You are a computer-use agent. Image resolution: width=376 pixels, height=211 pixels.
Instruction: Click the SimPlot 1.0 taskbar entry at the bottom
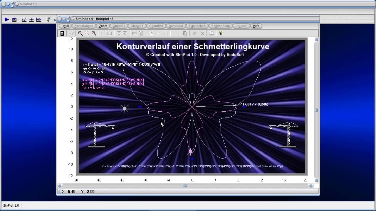click(x=11, y=205)
